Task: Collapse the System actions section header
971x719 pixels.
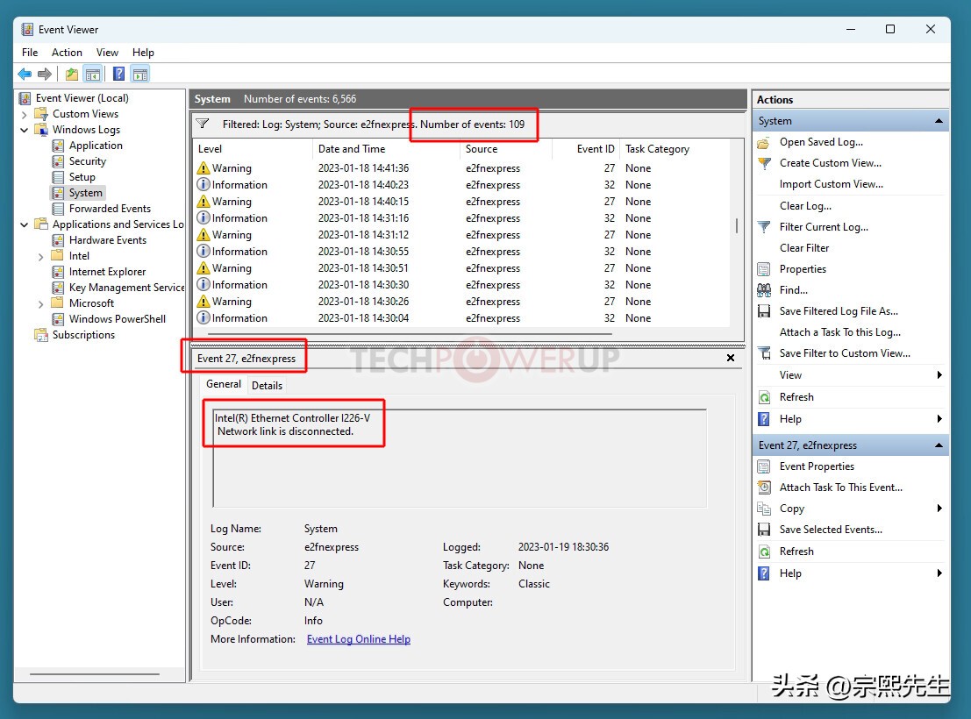Action: tap(939, 121)
